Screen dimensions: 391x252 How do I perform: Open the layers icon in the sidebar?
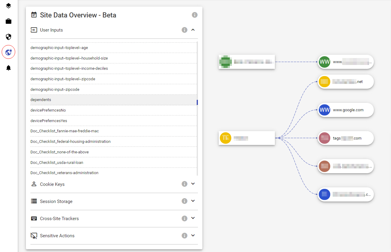(8, 6)
